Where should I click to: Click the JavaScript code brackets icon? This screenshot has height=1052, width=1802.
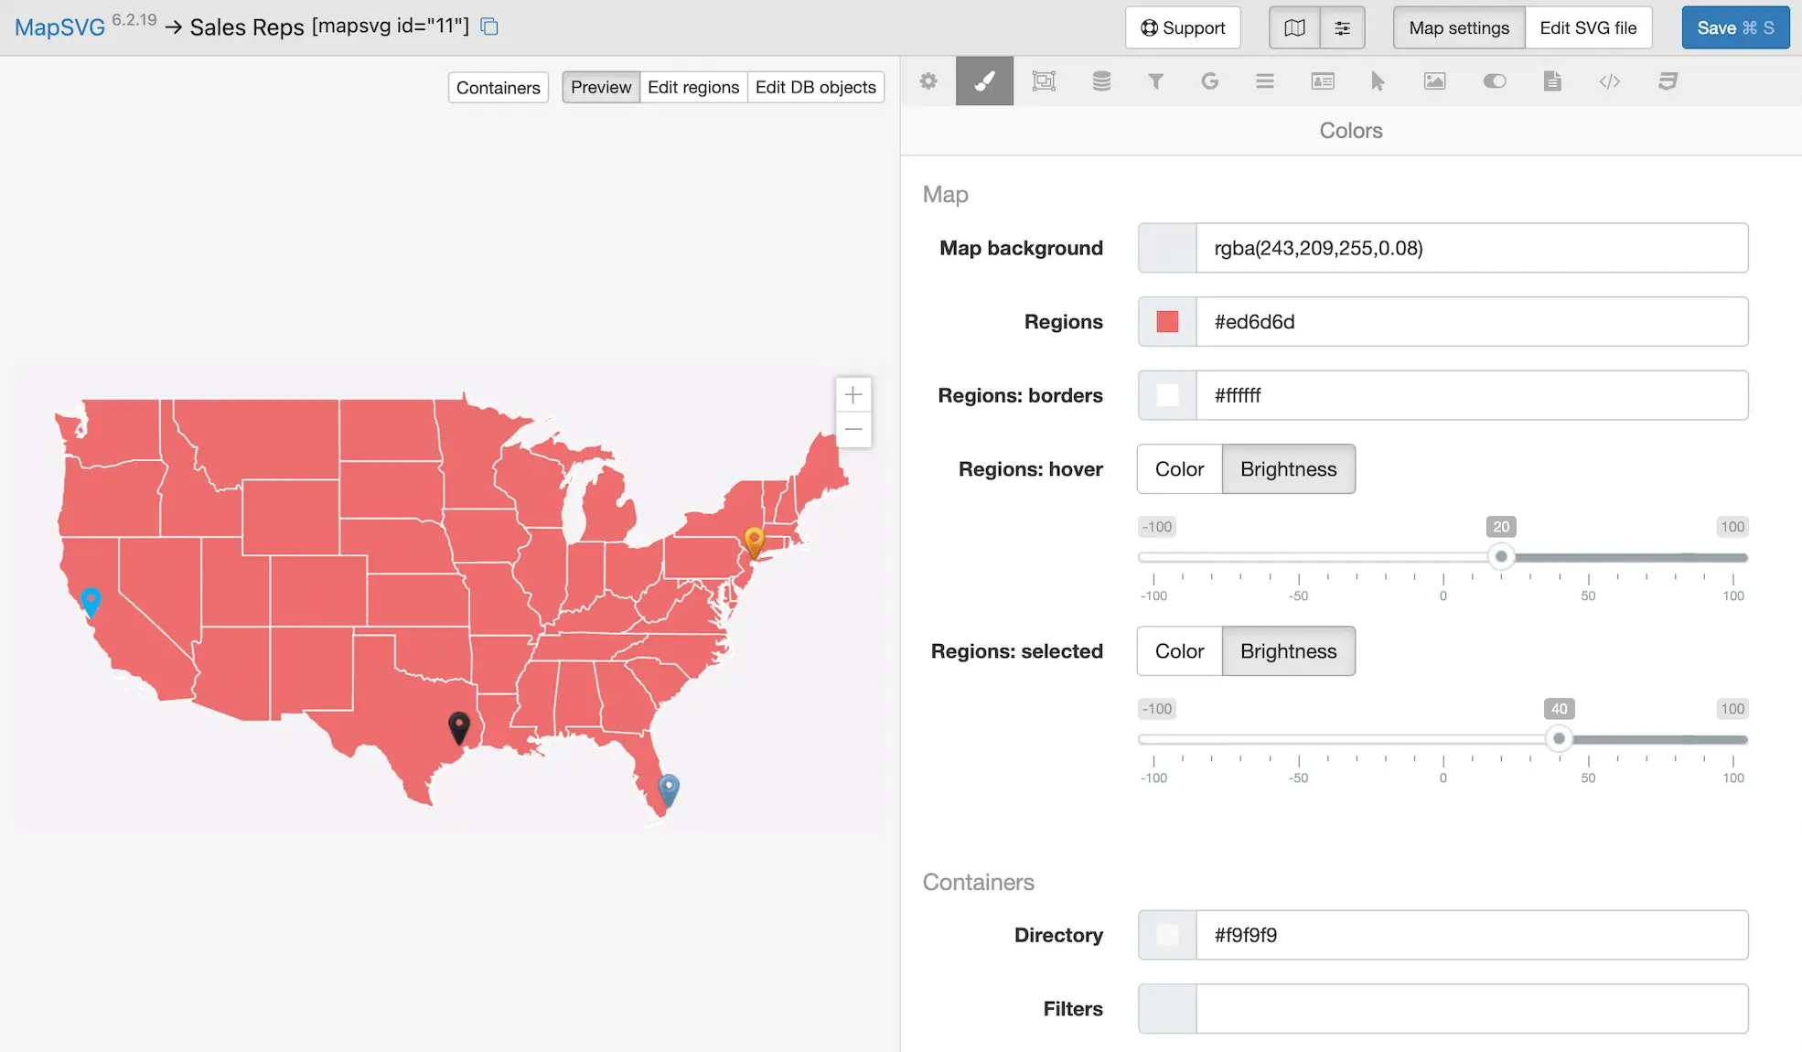[1610, 81]
